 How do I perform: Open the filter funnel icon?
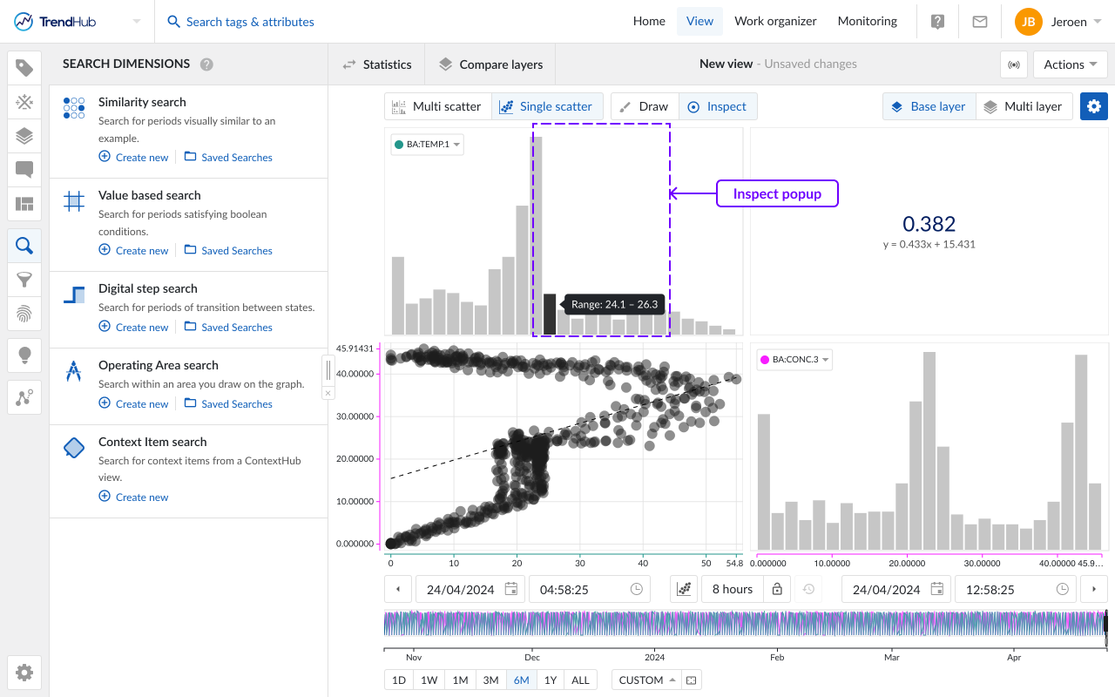(24, 280)
